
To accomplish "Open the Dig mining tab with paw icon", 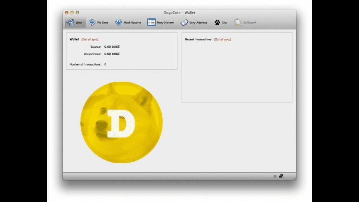I will (220, 22).
